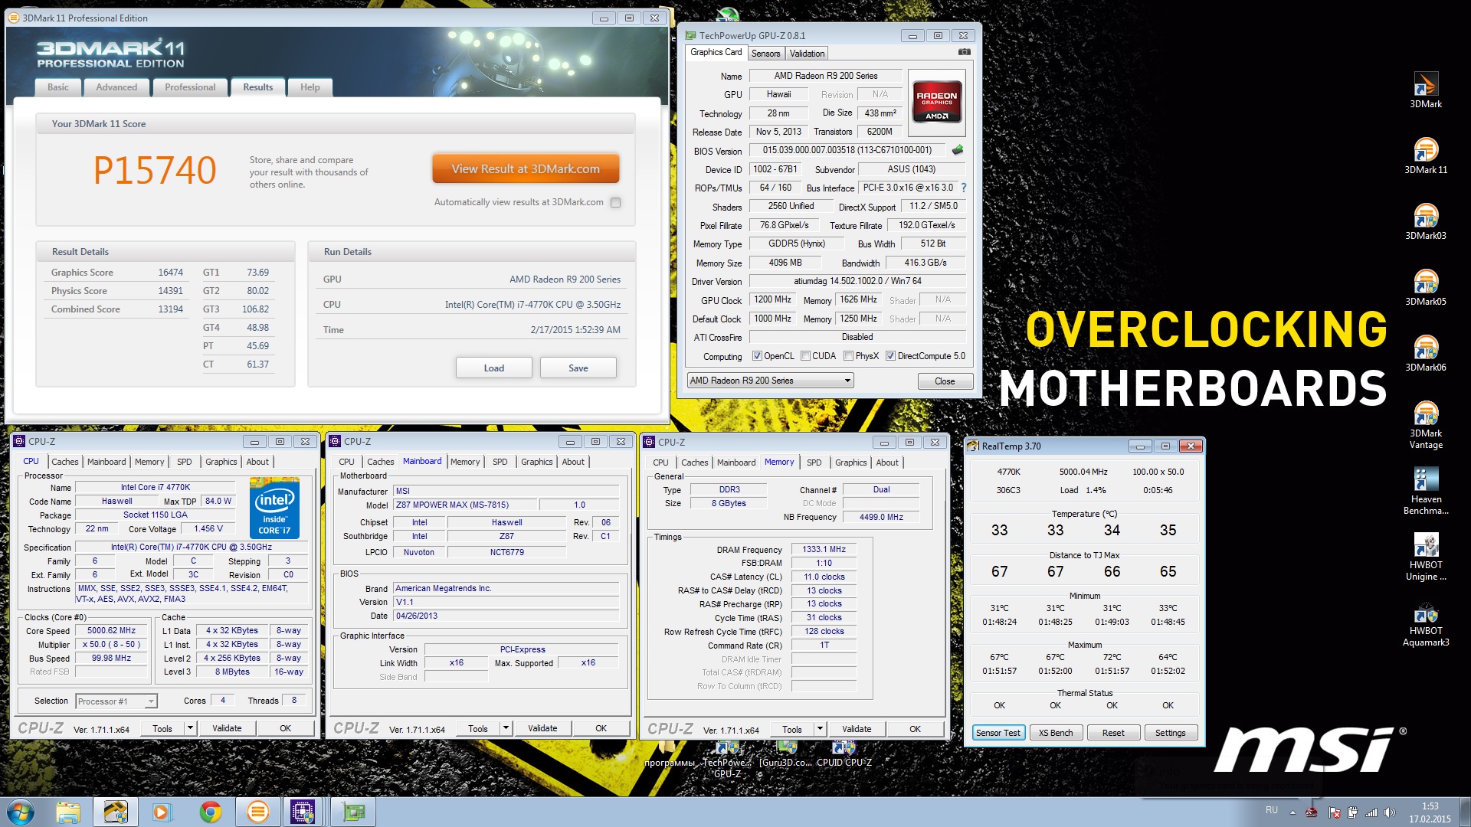The image size is (1471, 827).
Task: Click the Close button in GPU-Z
Action: tap(945, 381)
